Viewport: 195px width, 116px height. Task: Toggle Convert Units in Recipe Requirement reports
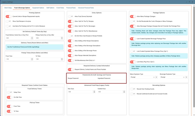[8, 16]
